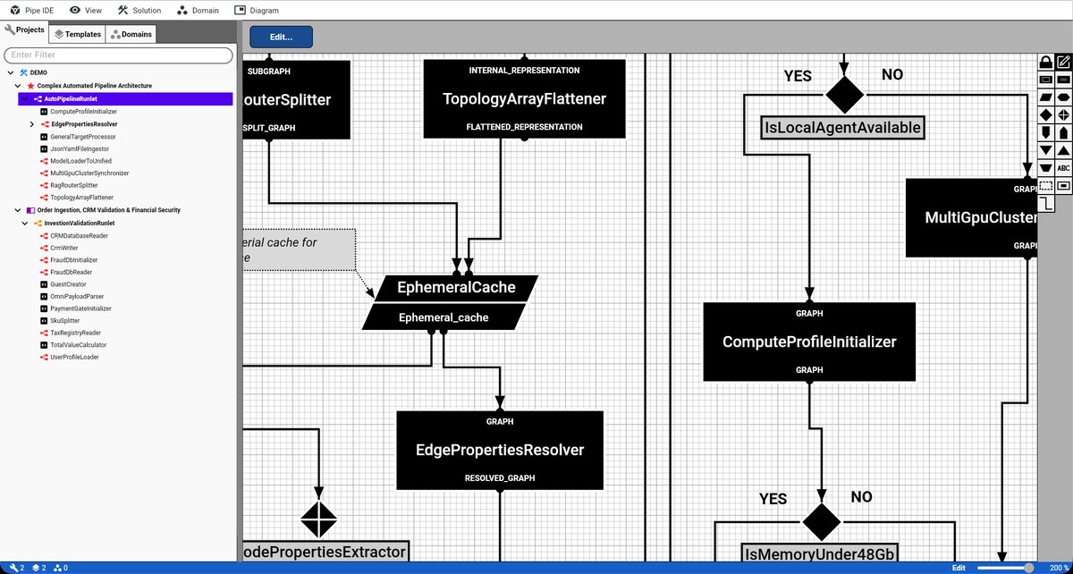
Task: Select the filled dark rectangle shape tool
Action: pos(1063,80)
